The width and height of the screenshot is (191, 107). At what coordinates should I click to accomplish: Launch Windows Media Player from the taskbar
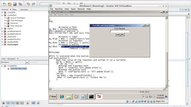76,97
